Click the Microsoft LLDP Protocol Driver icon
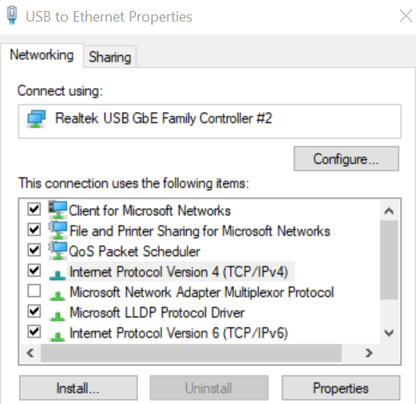 [x=57, y=316]
